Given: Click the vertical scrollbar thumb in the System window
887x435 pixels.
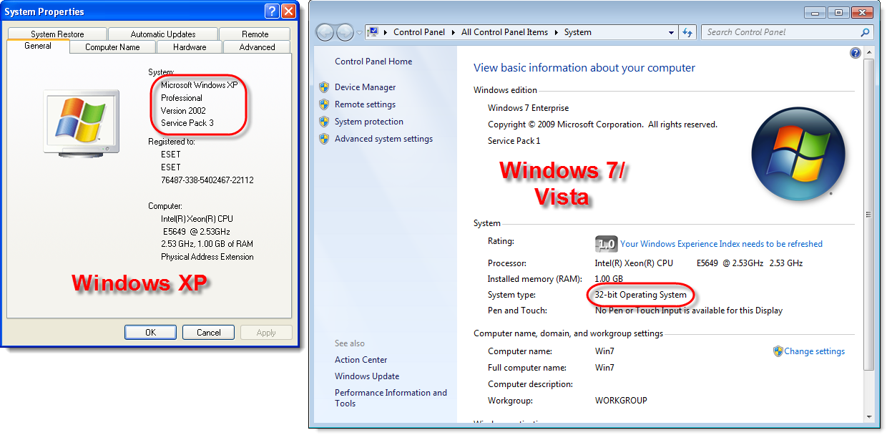Looking at the screenshot, I should (x=869, y=215).
